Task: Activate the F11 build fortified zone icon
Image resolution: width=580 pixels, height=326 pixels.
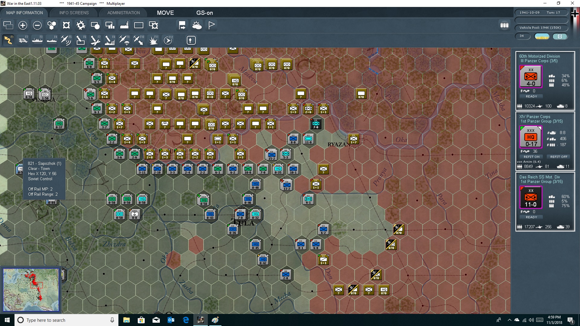Action: pos(153,40)
